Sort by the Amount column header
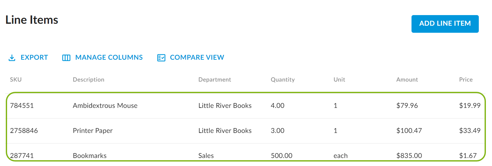 coord(407,80)
